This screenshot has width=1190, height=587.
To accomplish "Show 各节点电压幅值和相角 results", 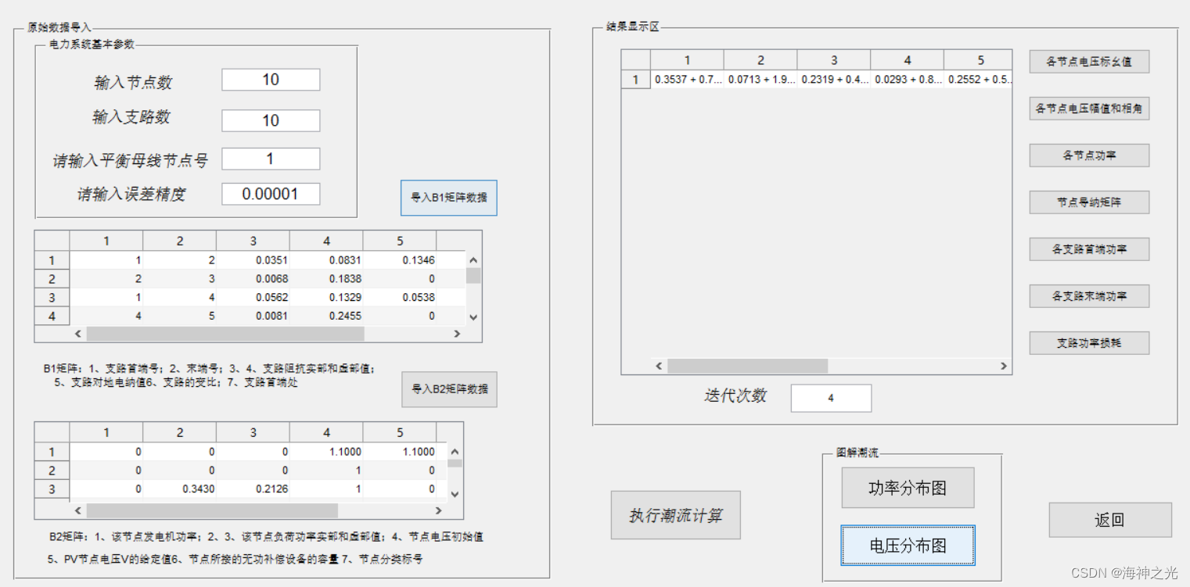I will (1089, 109).
